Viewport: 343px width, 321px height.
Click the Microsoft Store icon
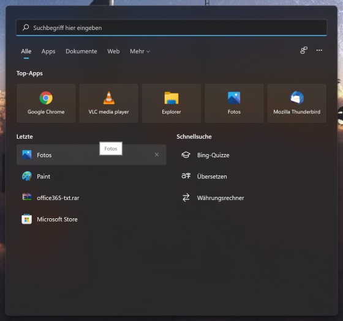pos(27,219)
